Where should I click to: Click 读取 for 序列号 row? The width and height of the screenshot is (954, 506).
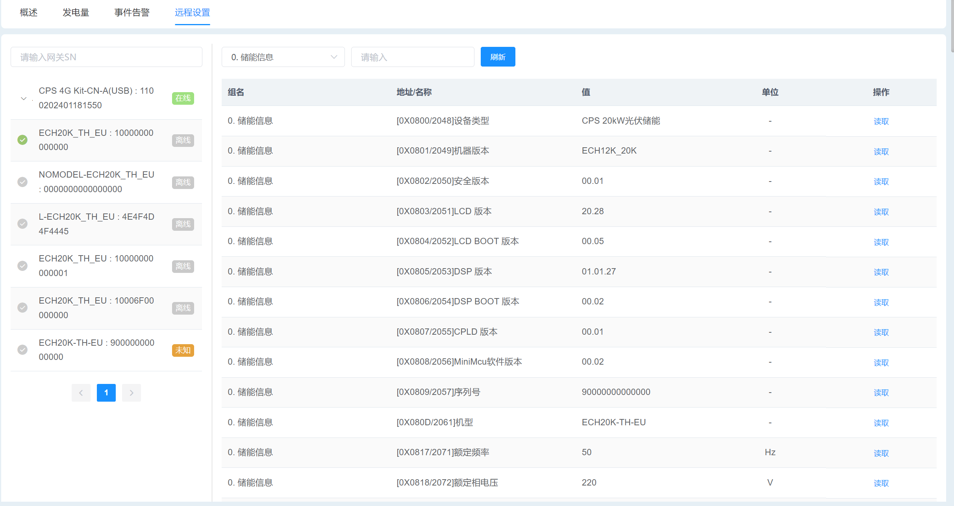click(881, 393)
